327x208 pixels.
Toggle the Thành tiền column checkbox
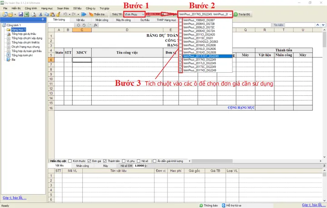tap(105, 161)
